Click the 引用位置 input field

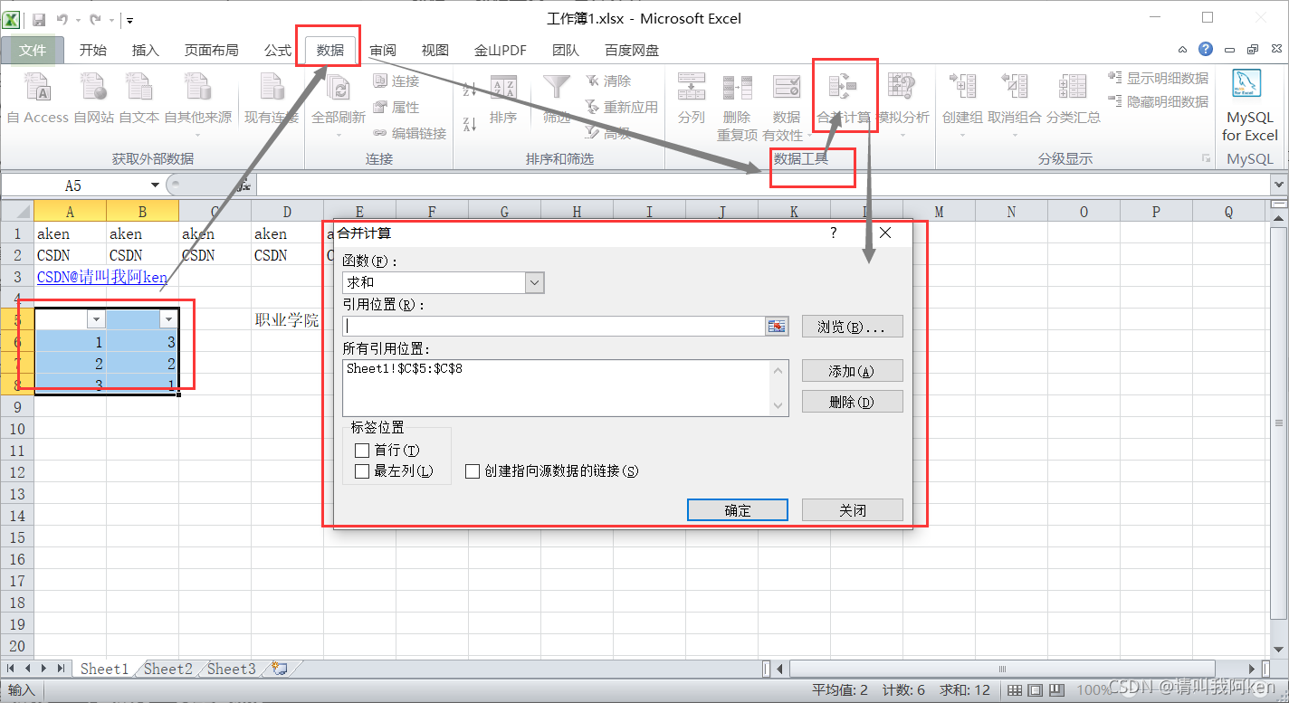point(554,326)
